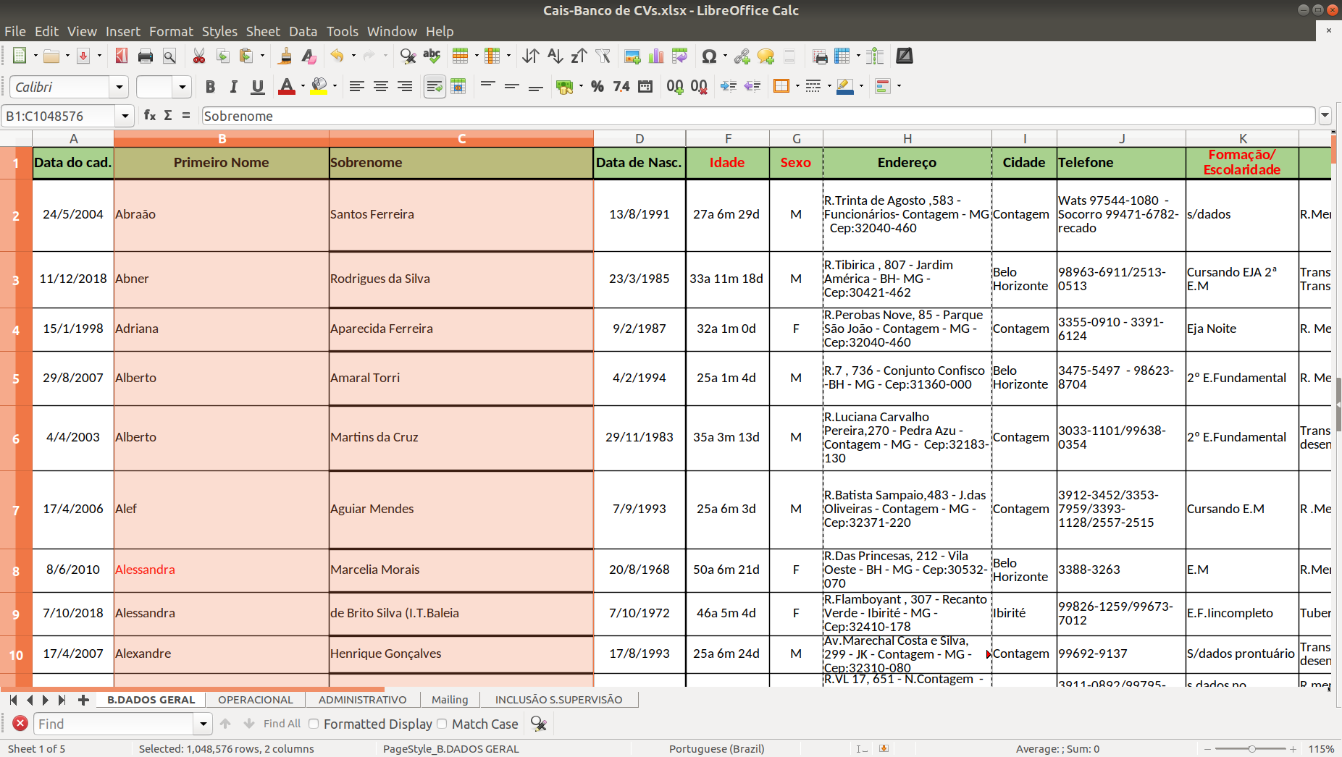This screenshot has height=757, width=1342.
Task: Expand the Name Box dropdown
Action: tap(125, 116)
